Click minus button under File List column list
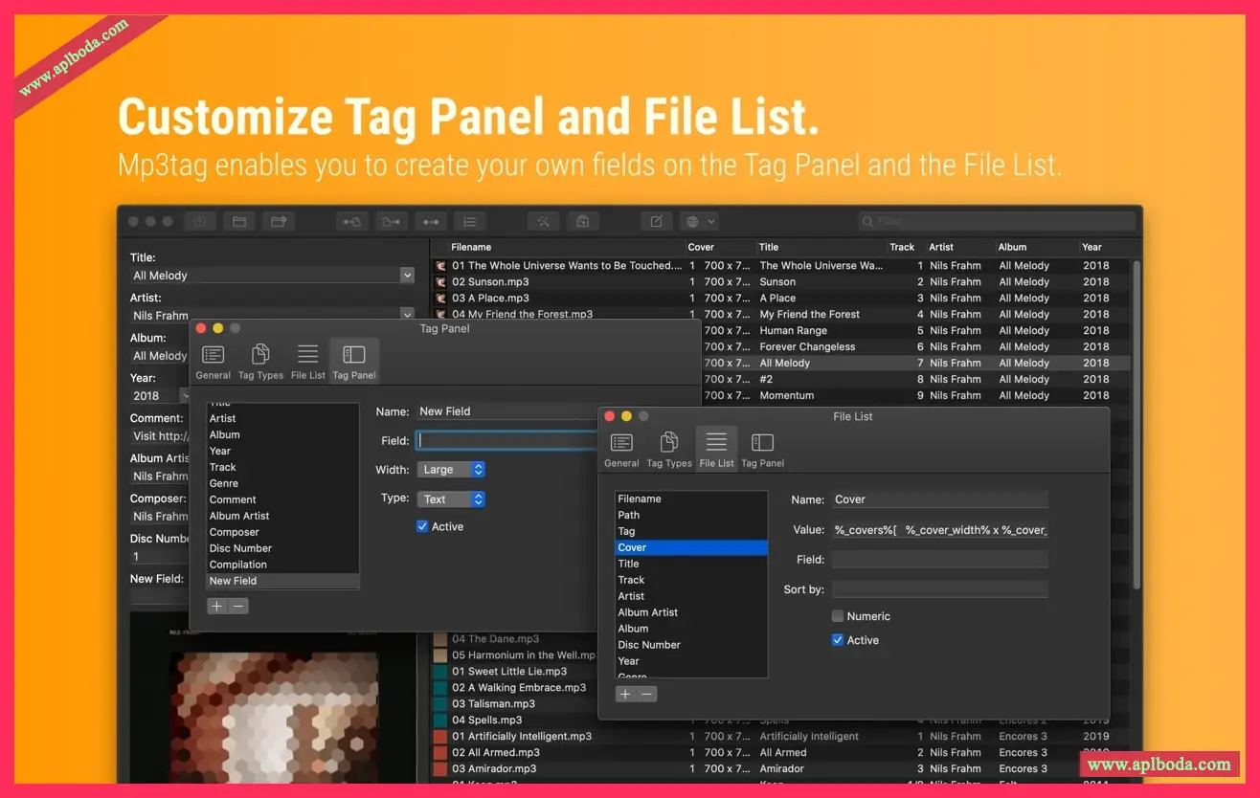Image resolution: width=1260 pixels, height=798 pixels. [x=647, y=694]
